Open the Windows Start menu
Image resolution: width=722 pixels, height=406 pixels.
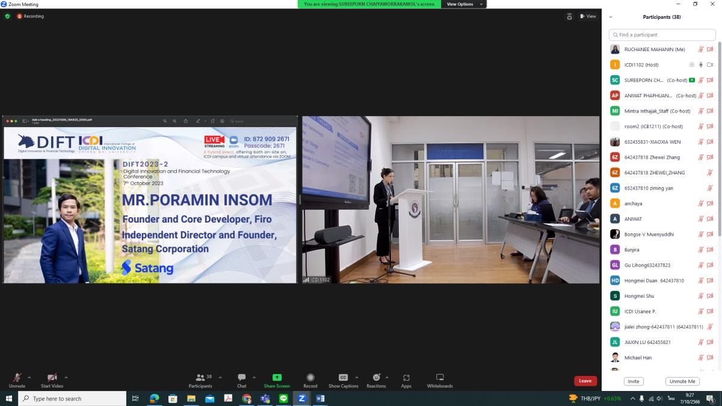[9, 398]
